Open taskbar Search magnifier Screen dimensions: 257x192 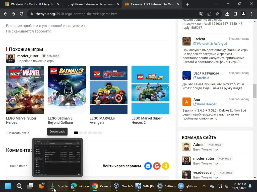[x=19, y=186]
